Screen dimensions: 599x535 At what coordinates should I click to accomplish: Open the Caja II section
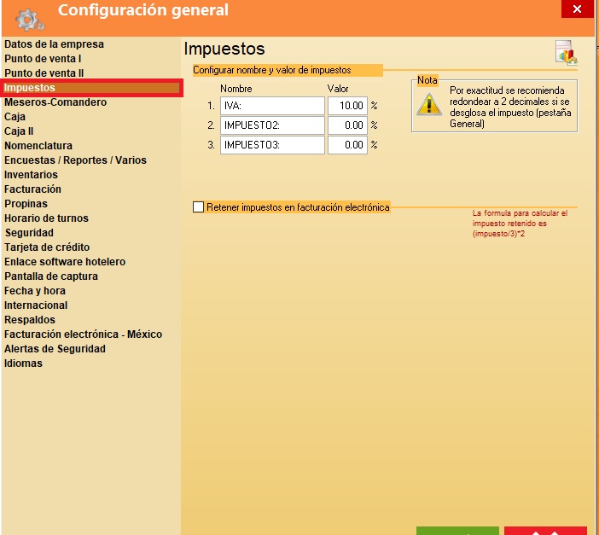pos(19,131)
